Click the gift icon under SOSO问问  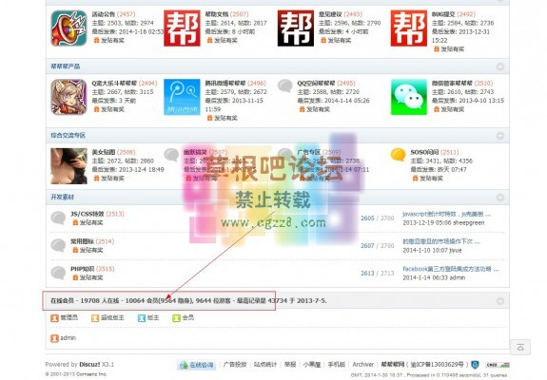415,179
